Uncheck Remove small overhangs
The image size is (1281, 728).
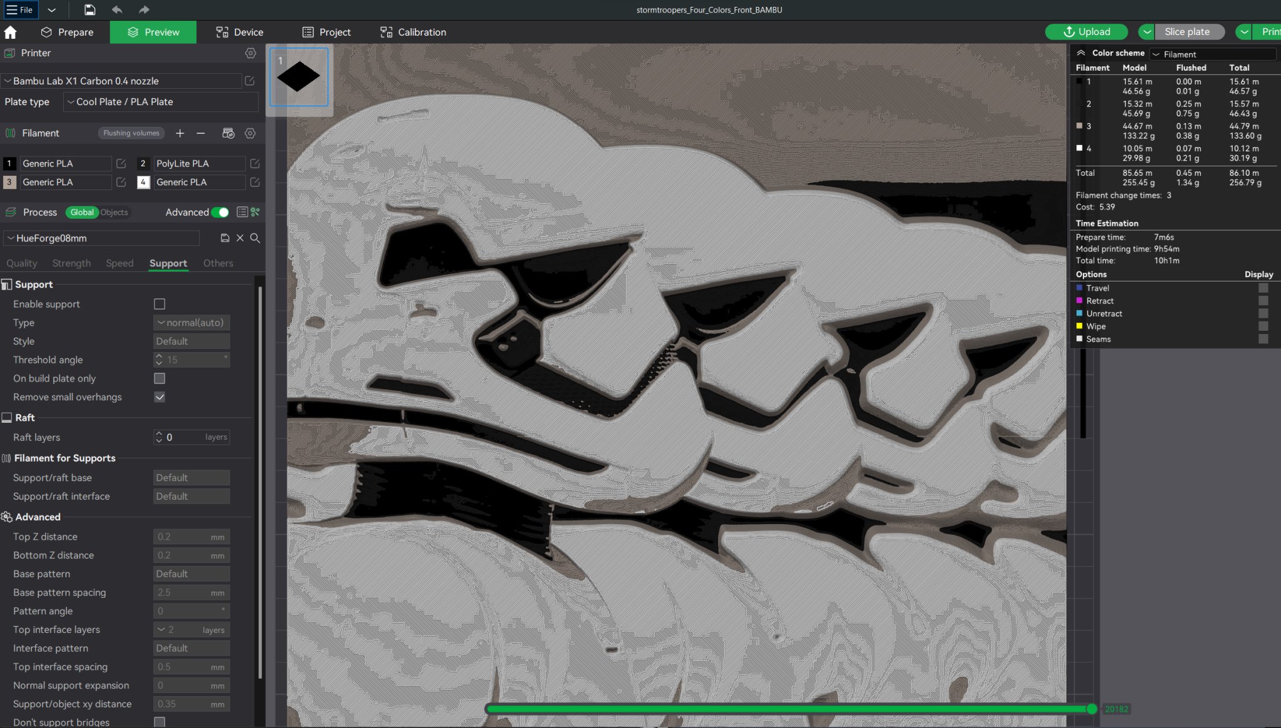(159, 397)
